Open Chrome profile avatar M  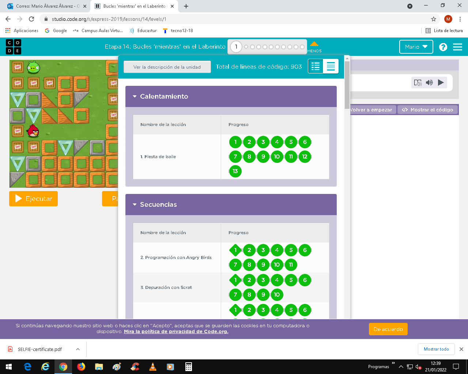coord(448,19)
